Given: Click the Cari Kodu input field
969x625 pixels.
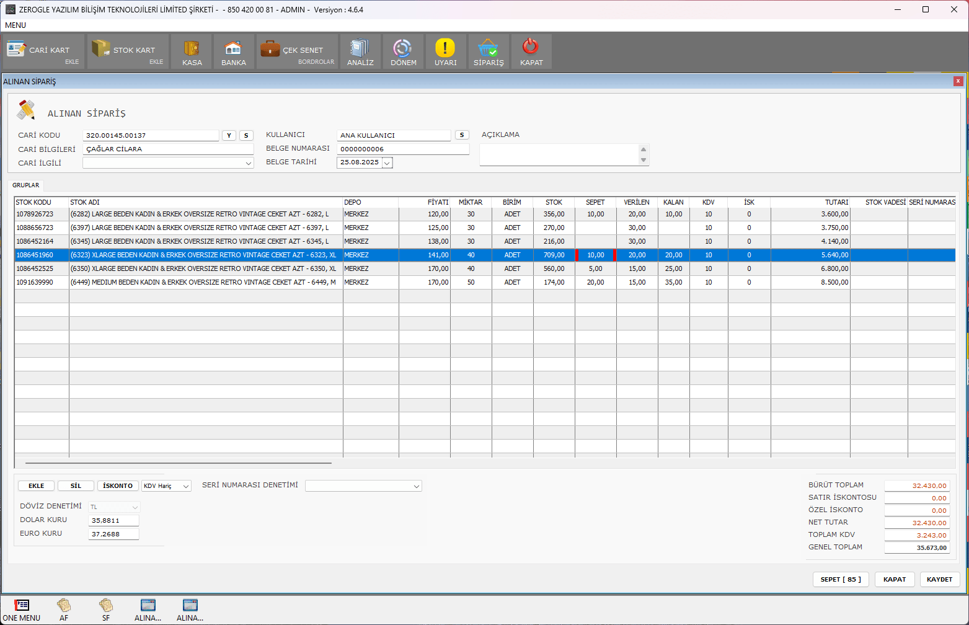Looking at the screenshot, I should [x=151, y=135].
